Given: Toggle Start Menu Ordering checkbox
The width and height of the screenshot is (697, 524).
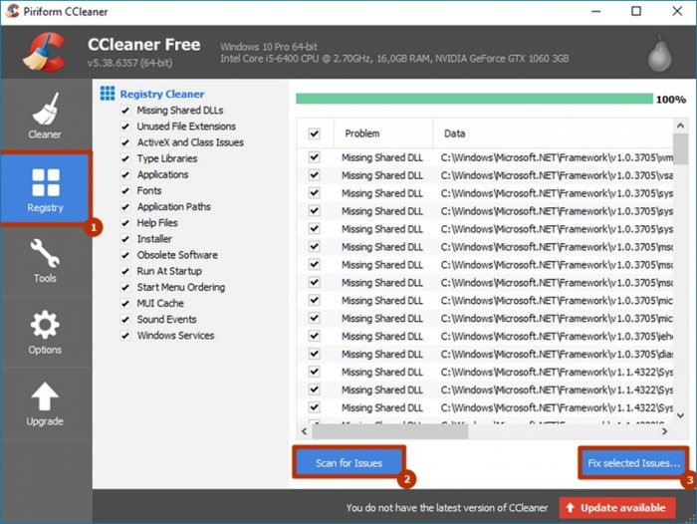Looking at the screenshot, I should click(125, 287).
